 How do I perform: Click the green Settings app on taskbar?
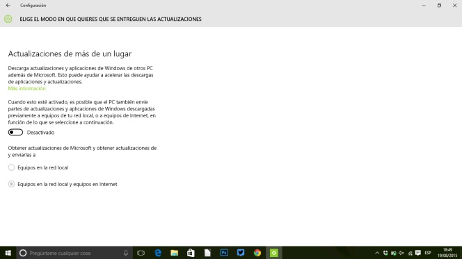274,253
